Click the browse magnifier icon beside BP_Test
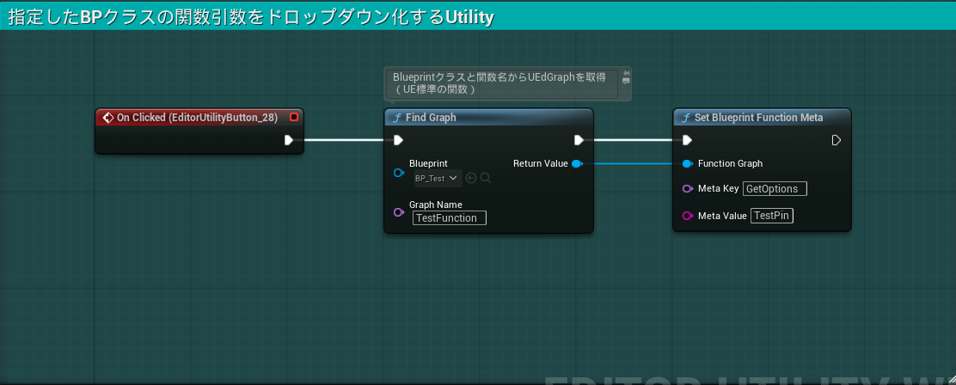 pyautogui.click(x=486, y=178)
